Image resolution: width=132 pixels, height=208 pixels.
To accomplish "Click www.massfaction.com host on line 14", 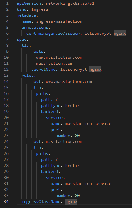I will tap(69, 82).
